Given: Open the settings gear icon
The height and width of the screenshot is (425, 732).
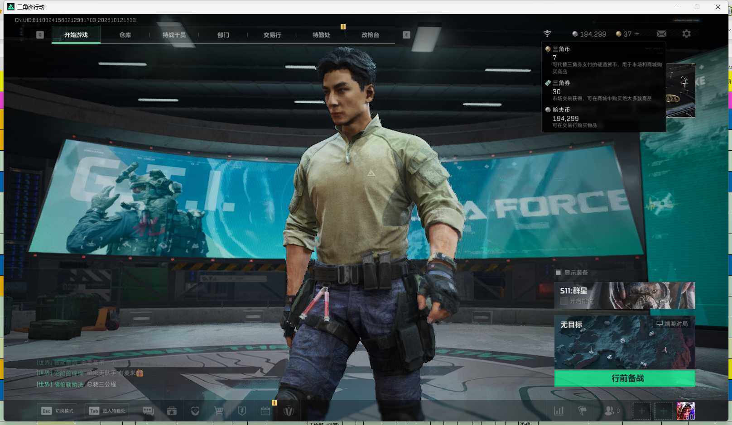Looking at the screenshot, I should tap(686, 34).
